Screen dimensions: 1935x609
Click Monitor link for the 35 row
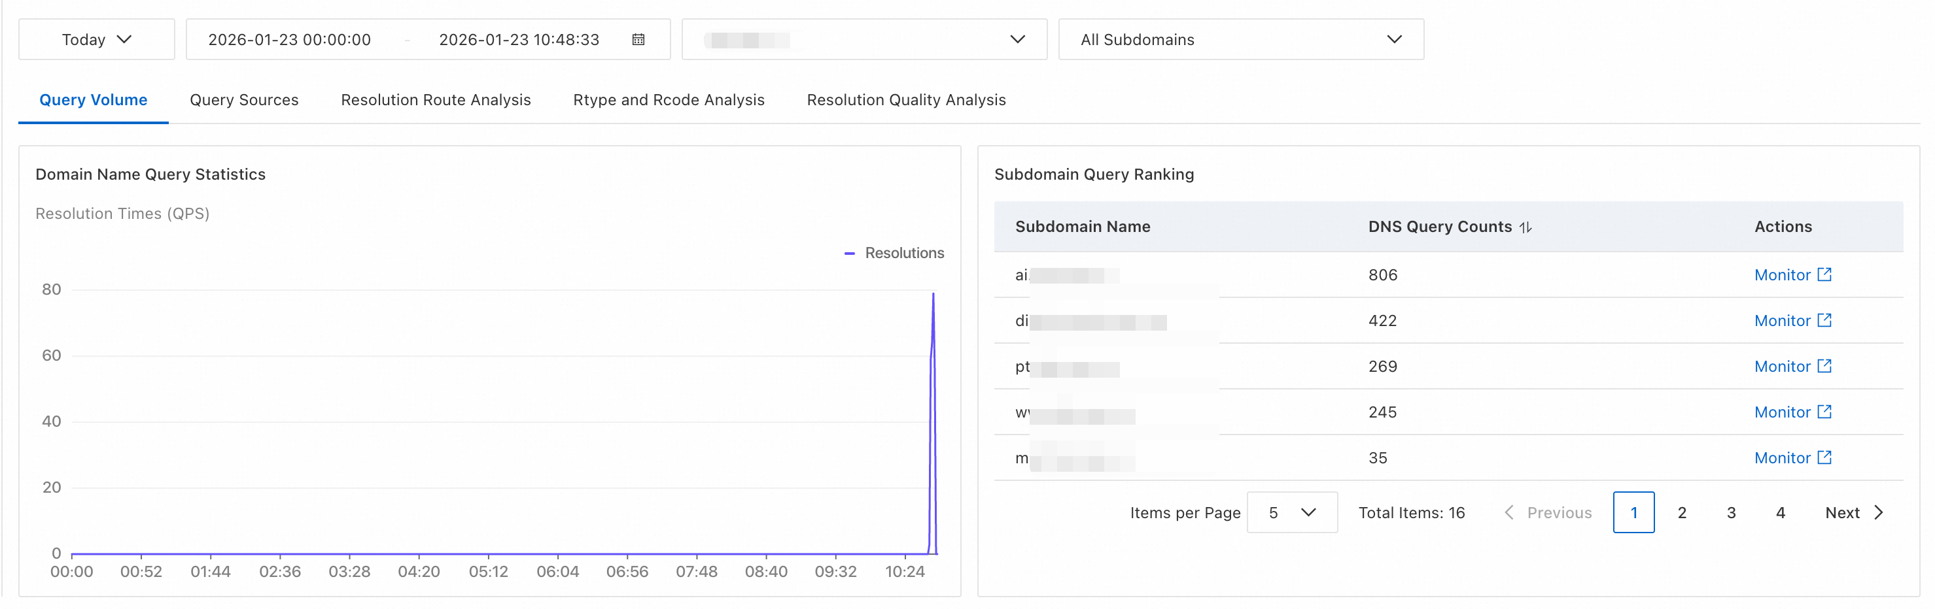(1782, 458)
